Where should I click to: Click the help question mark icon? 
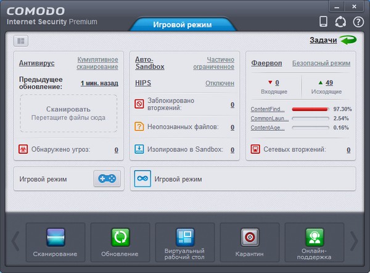click(358, 22)
